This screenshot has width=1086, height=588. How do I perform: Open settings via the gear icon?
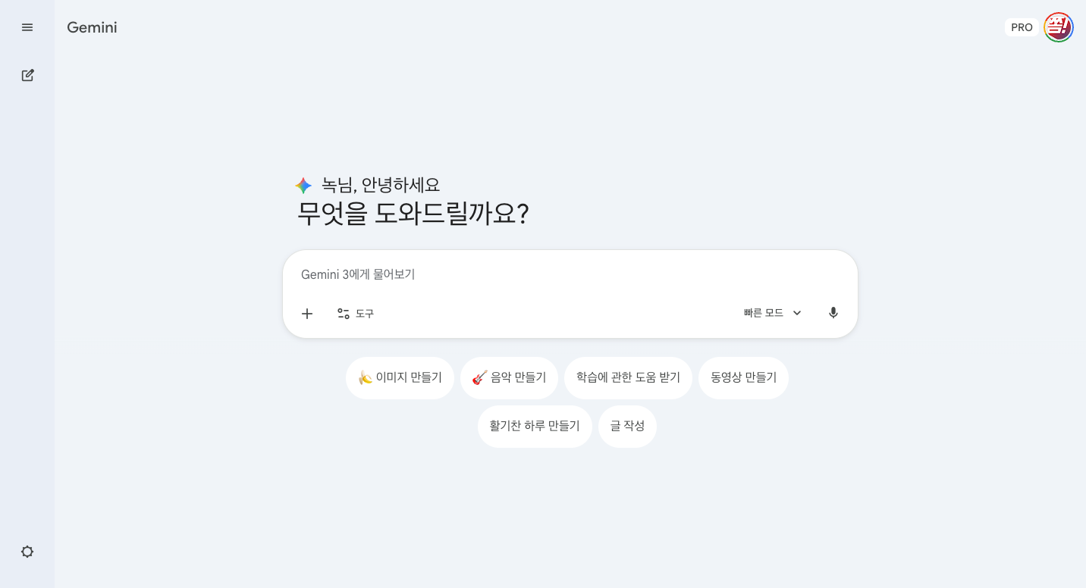click(27, 552)
